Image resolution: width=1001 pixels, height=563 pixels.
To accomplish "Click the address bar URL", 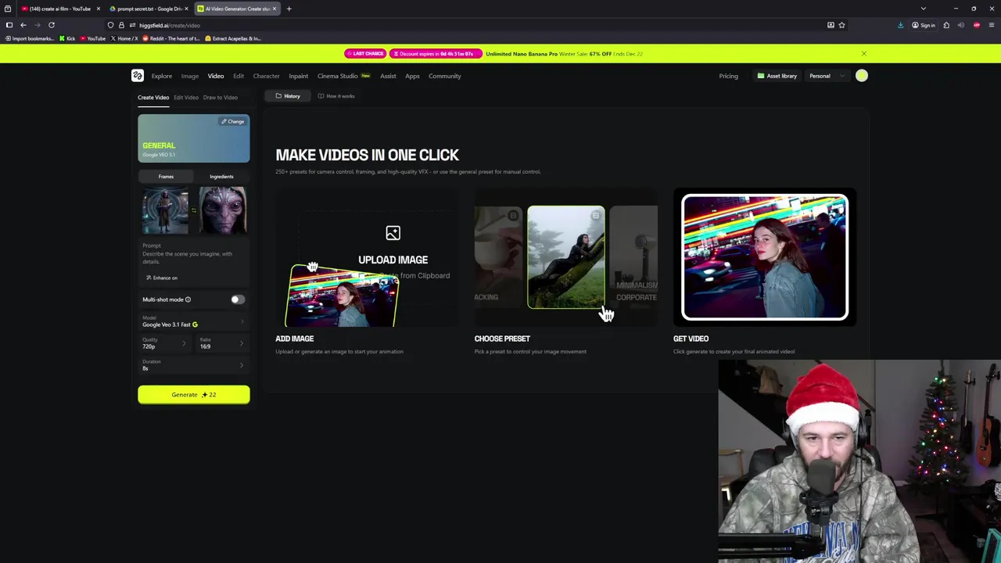I will tap(170, 25).
